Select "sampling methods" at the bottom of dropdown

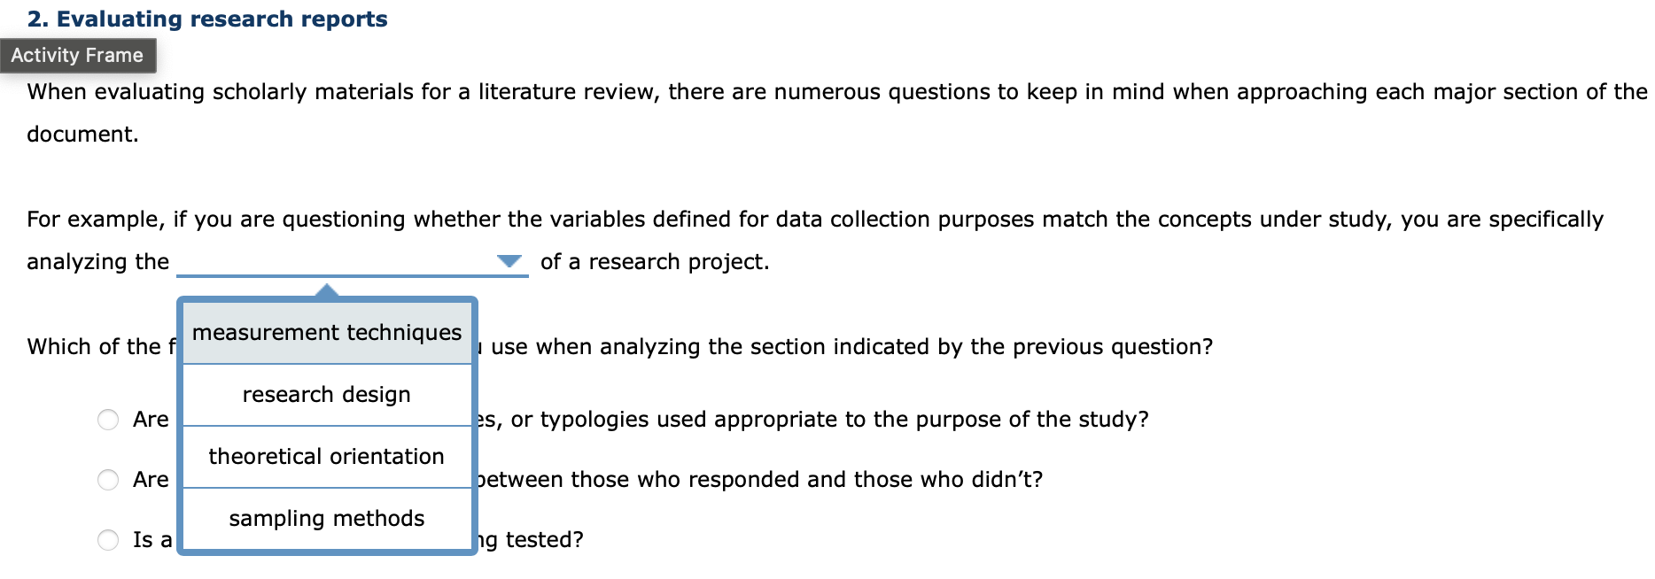(327, 518)
